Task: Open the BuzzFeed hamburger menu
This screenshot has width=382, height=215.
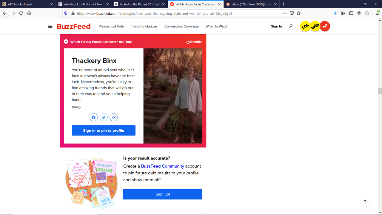Action: [50, 26]
